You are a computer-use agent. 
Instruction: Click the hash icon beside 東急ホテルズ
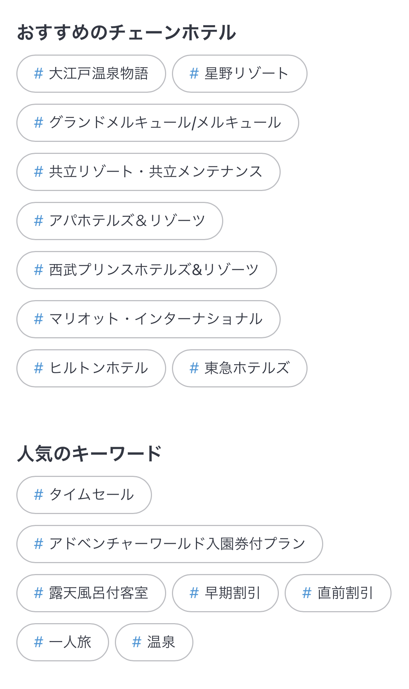pyautogui.click(x=194, y=369)
